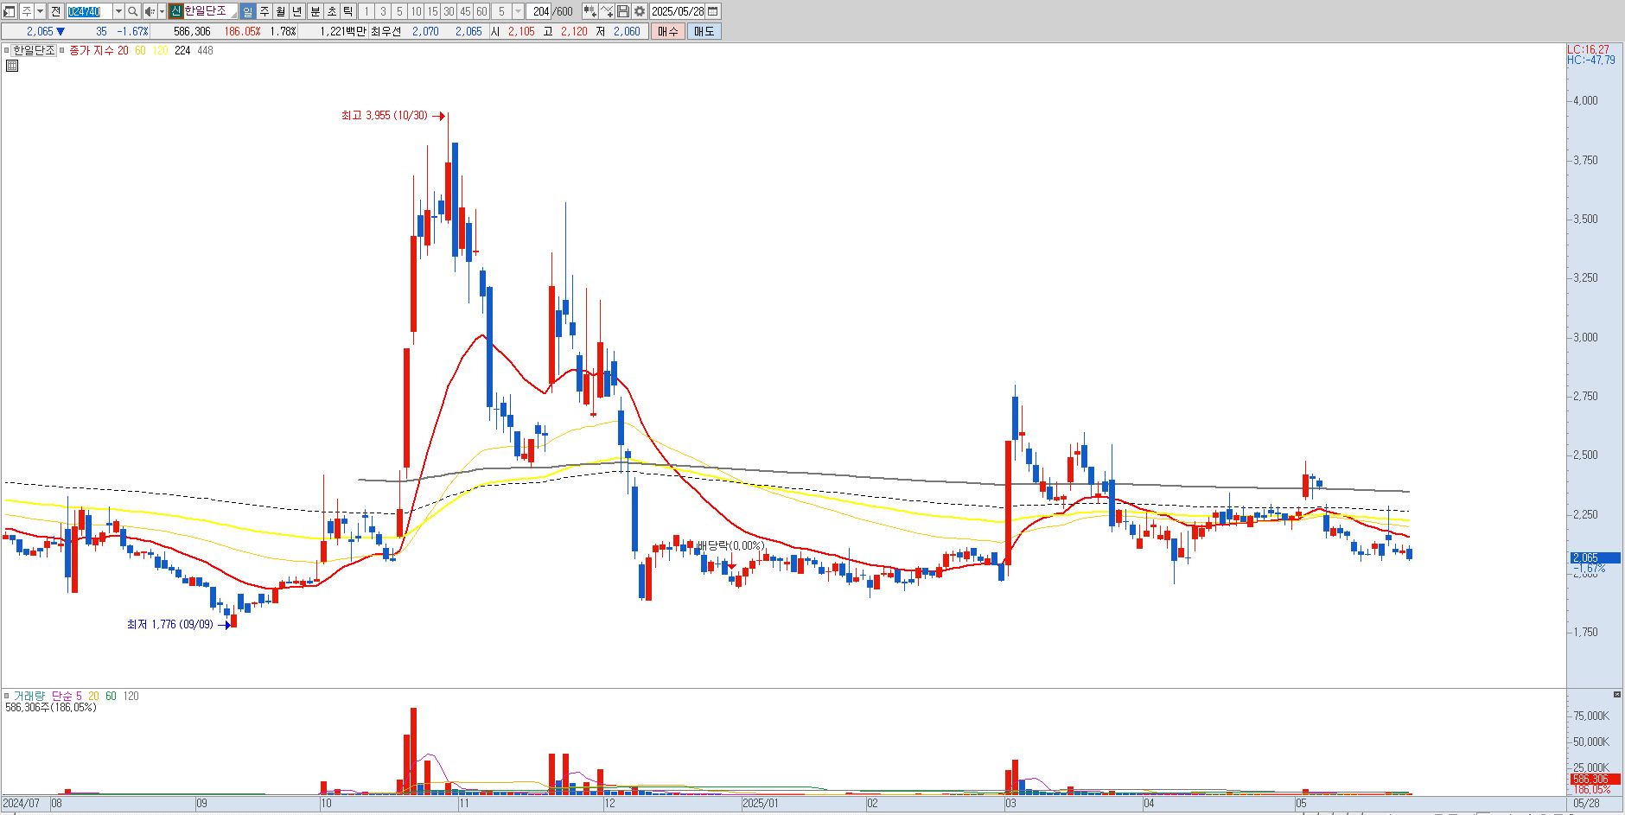Click the green 신 badge icon
Image resolution: width=1625 pixels, height=815 pixels.
pos(175,11)
